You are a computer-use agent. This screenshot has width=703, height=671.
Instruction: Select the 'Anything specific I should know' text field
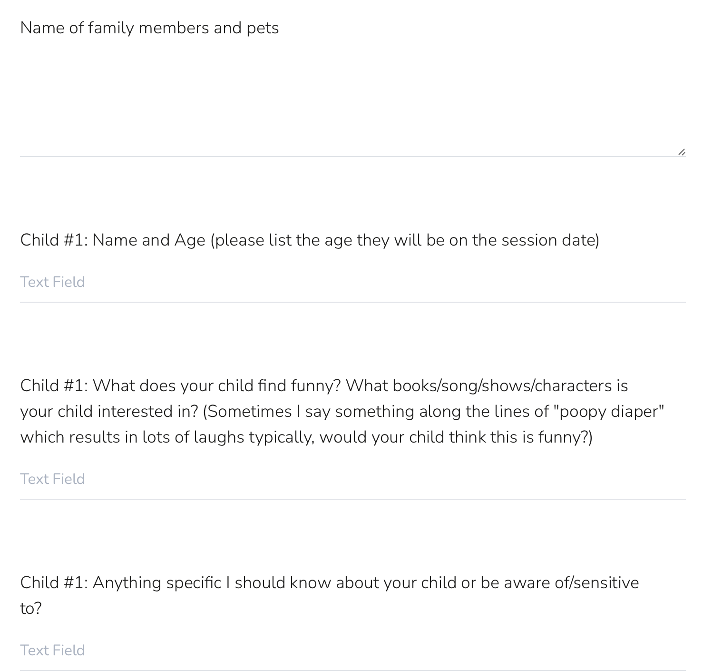point(352,651)
